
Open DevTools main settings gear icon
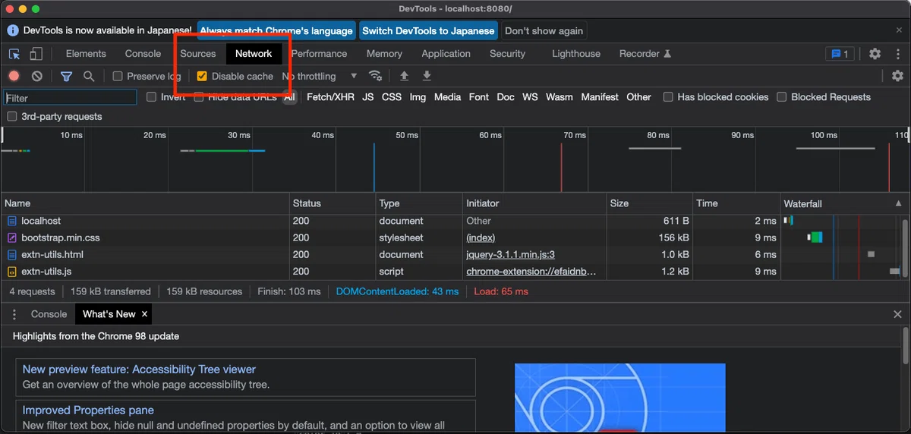point(875,54)
